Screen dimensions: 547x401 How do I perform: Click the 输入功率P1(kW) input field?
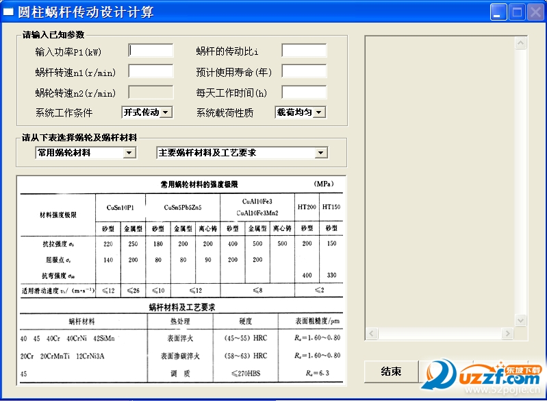click(151, 50)
